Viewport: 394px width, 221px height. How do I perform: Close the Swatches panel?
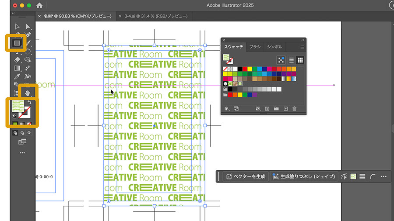click(224, 40)
